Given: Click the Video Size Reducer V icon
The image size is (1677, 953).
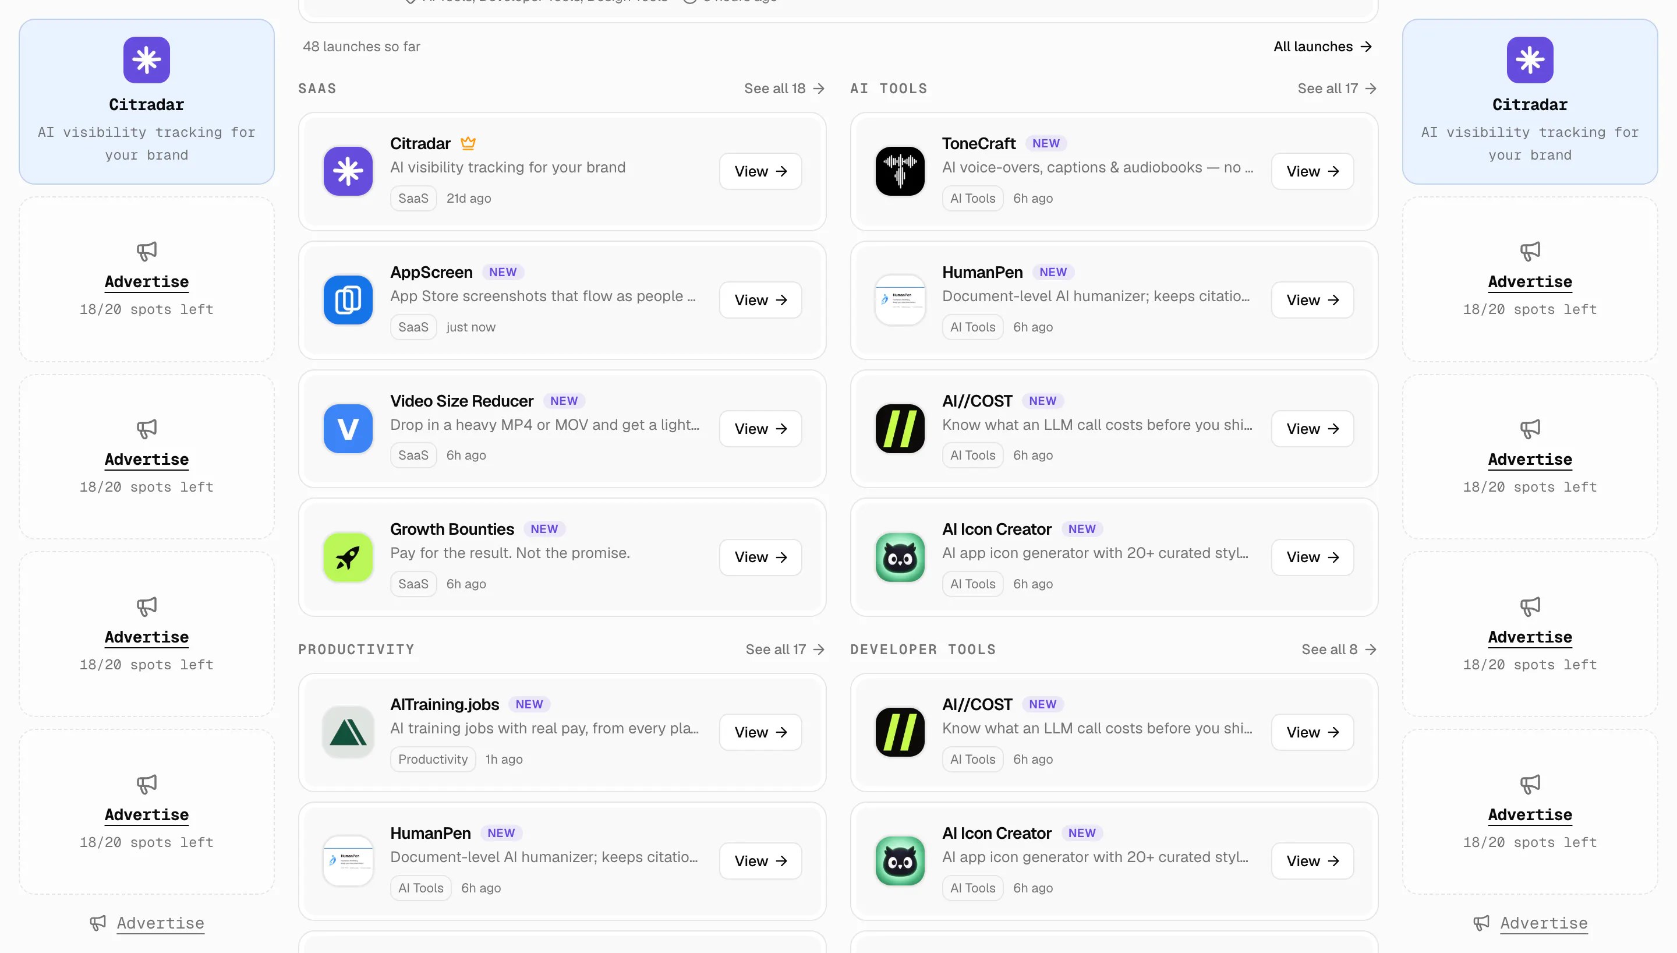Looking at the screenshot, I should pyautogui.click(x=348, y=429).
